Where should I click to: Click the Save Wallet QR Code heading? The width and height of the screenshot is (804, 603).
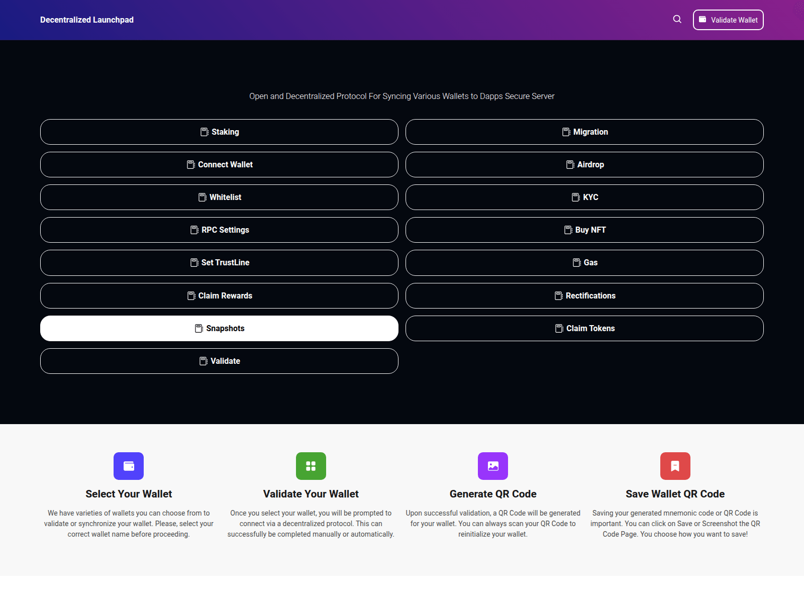click(x=675, y=494)
